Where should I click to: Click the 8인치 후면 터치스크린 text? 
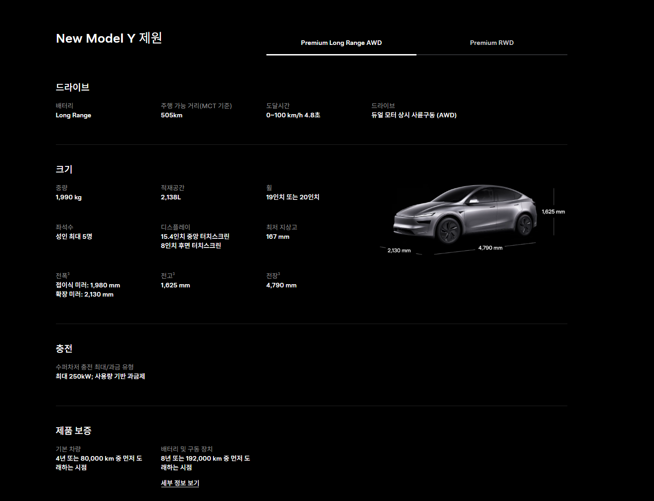[191, 246]
